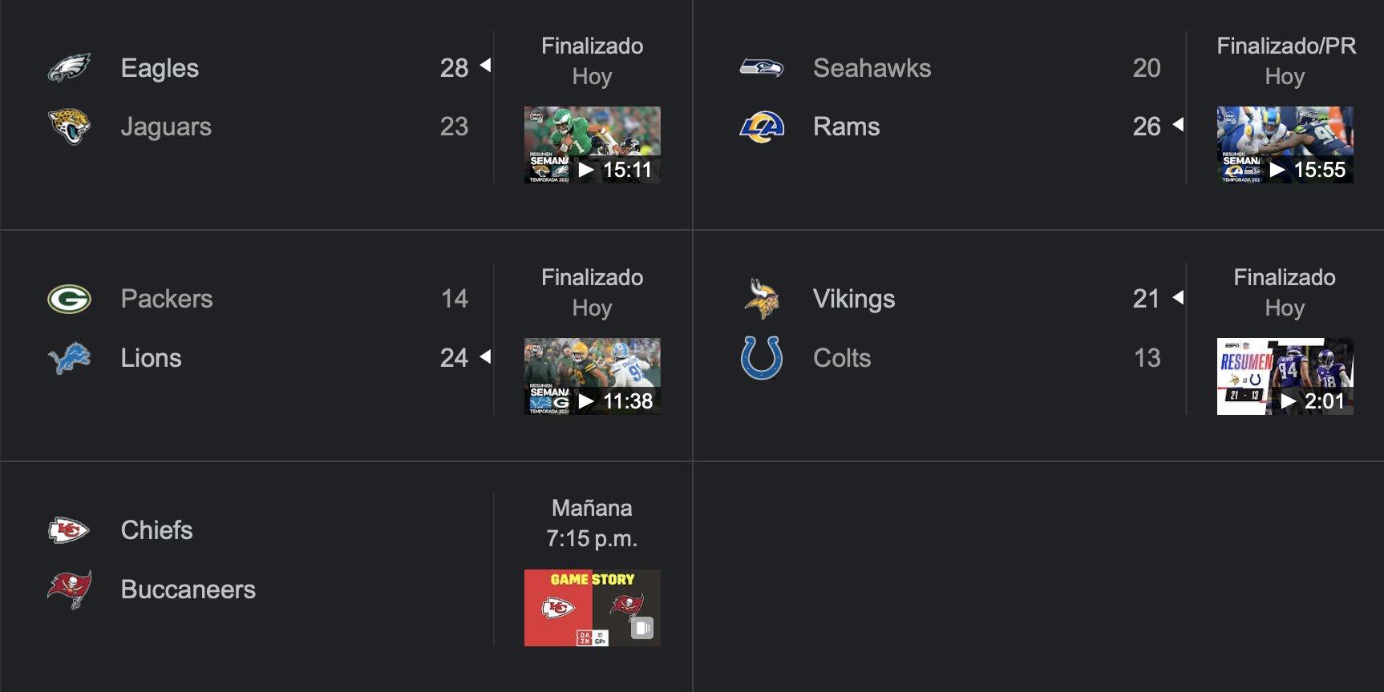Open the Buccaneers team name link
This screenshot has width=1384, height=692.
click(188, 589)
